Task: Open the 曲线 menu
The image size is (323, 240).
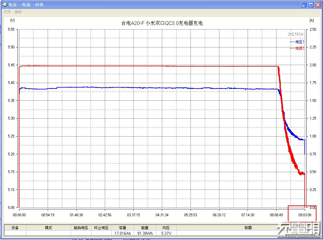Action: pos(18,12)
